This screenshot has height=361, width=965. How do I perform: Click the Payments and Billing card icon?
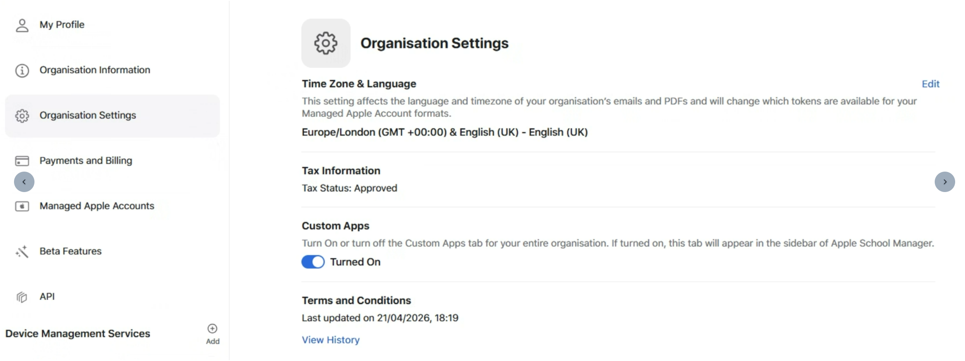coord(22,161)
